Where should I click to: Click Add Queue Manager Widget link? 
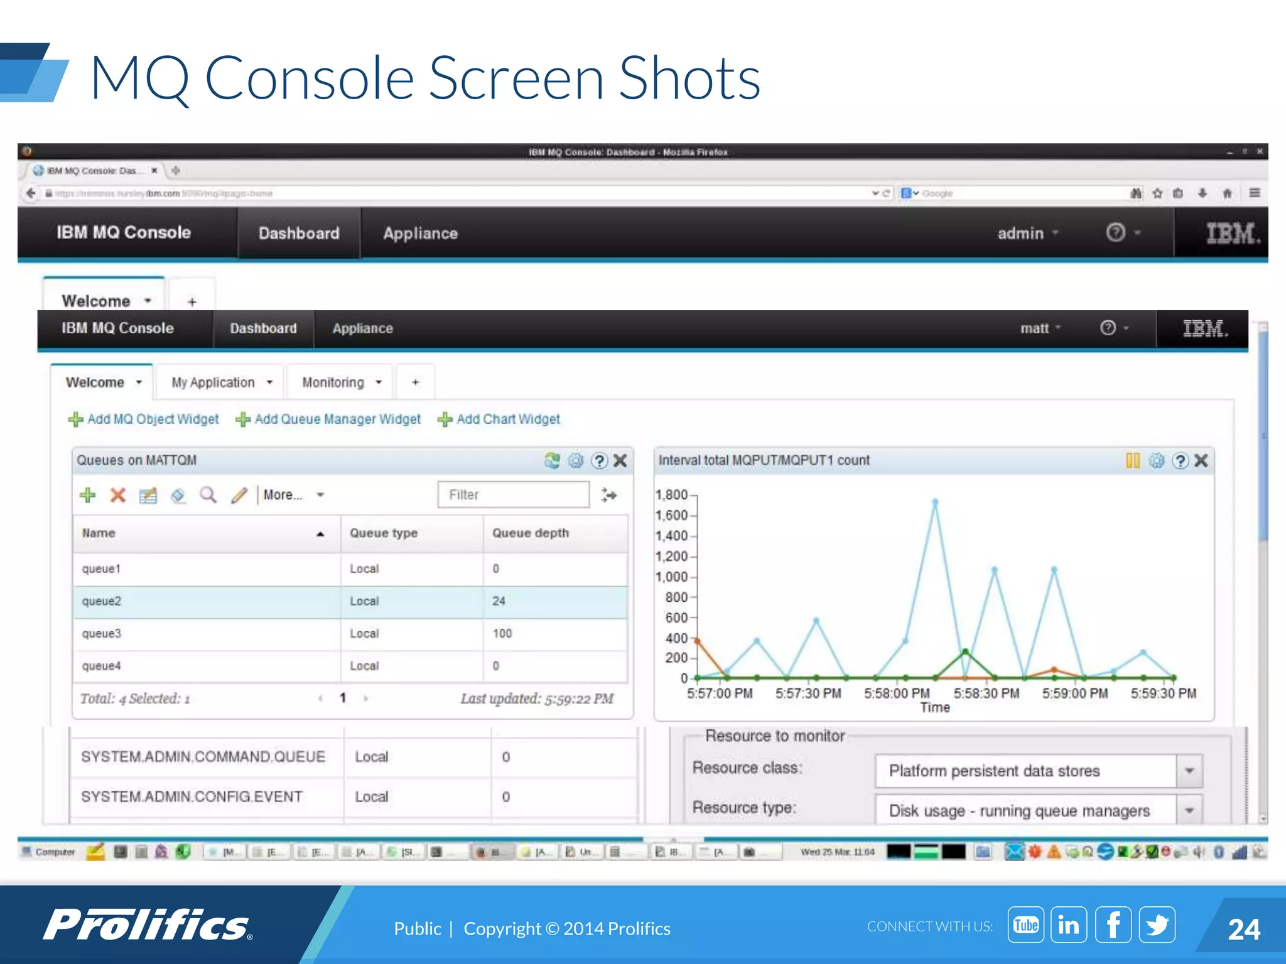(328, 419)
